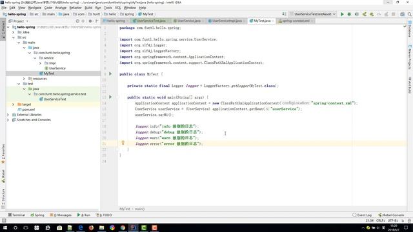The height and width of the screenshot is (232, 413).
Task: Expand the impl package
Action: (40, 63)
